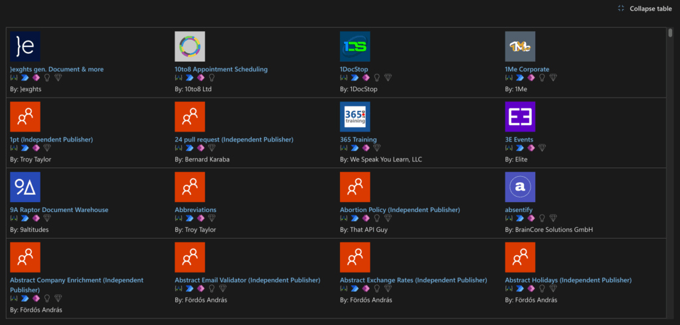Click Power Apps icon under Abbreviations
This screenshot has width=680, height=325.
201,218
